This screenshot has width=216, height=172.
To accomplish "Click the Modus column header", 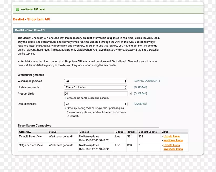I will (119, 132).
